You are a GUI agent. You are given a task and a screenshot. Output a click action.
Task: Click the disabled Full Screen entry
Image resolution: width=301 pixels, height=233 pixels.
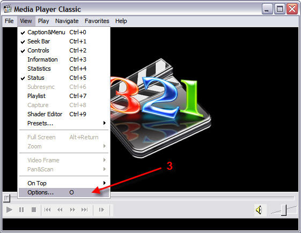[64, 137]
